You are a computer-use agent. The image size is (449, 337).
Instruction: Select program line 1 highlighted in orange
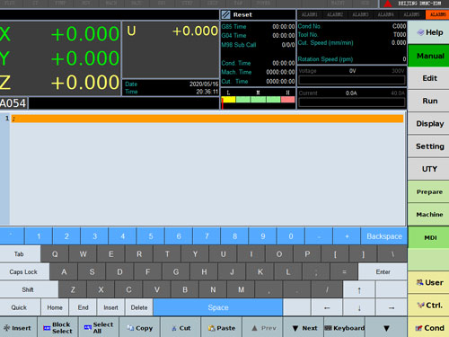pyautogui.click(x=207, y=119)
